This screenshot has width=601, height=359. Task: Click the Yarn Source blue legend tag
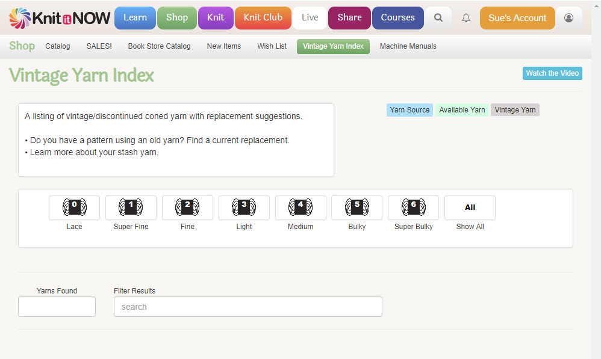(409, 110)
